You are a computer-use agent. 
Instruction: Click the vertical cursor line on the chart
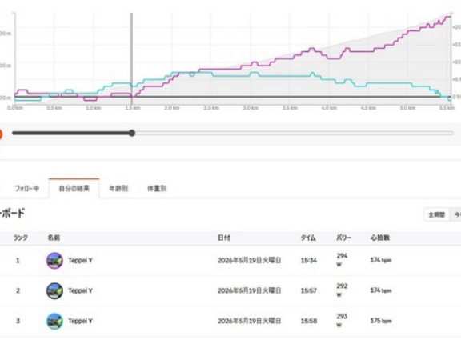point(131,58)
